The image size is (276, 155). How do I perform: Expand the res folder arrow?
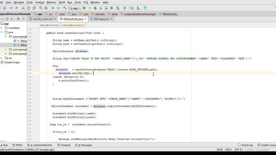2,58
